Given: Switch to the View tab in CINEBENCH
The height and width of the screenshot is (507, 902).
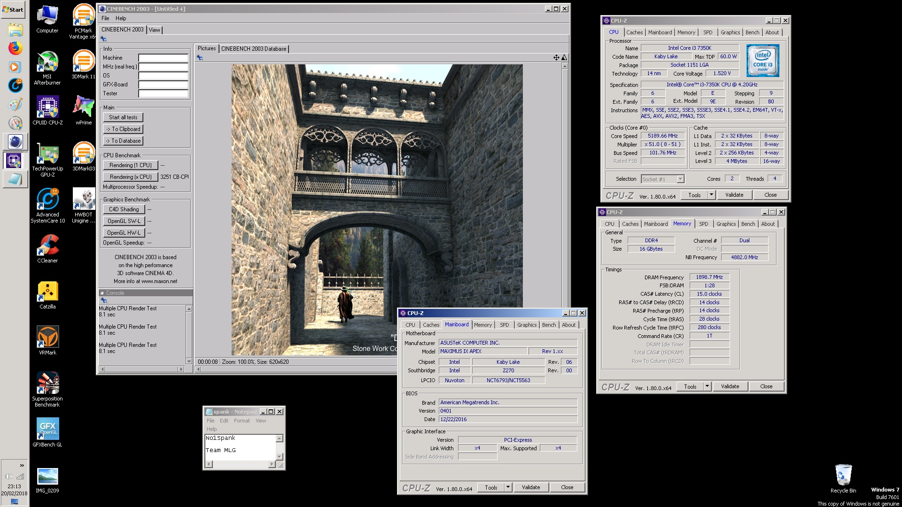Looking at the screenshot, I should pos(155,30).
